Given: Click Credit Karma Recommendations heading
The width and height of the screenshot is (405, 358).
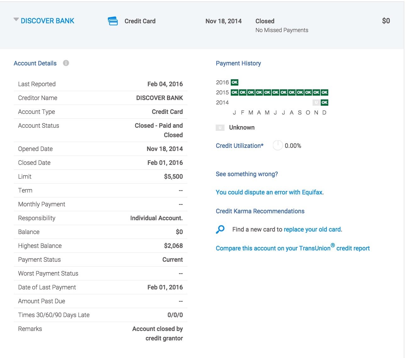Looking at the screenshot, I should [260, 211].
